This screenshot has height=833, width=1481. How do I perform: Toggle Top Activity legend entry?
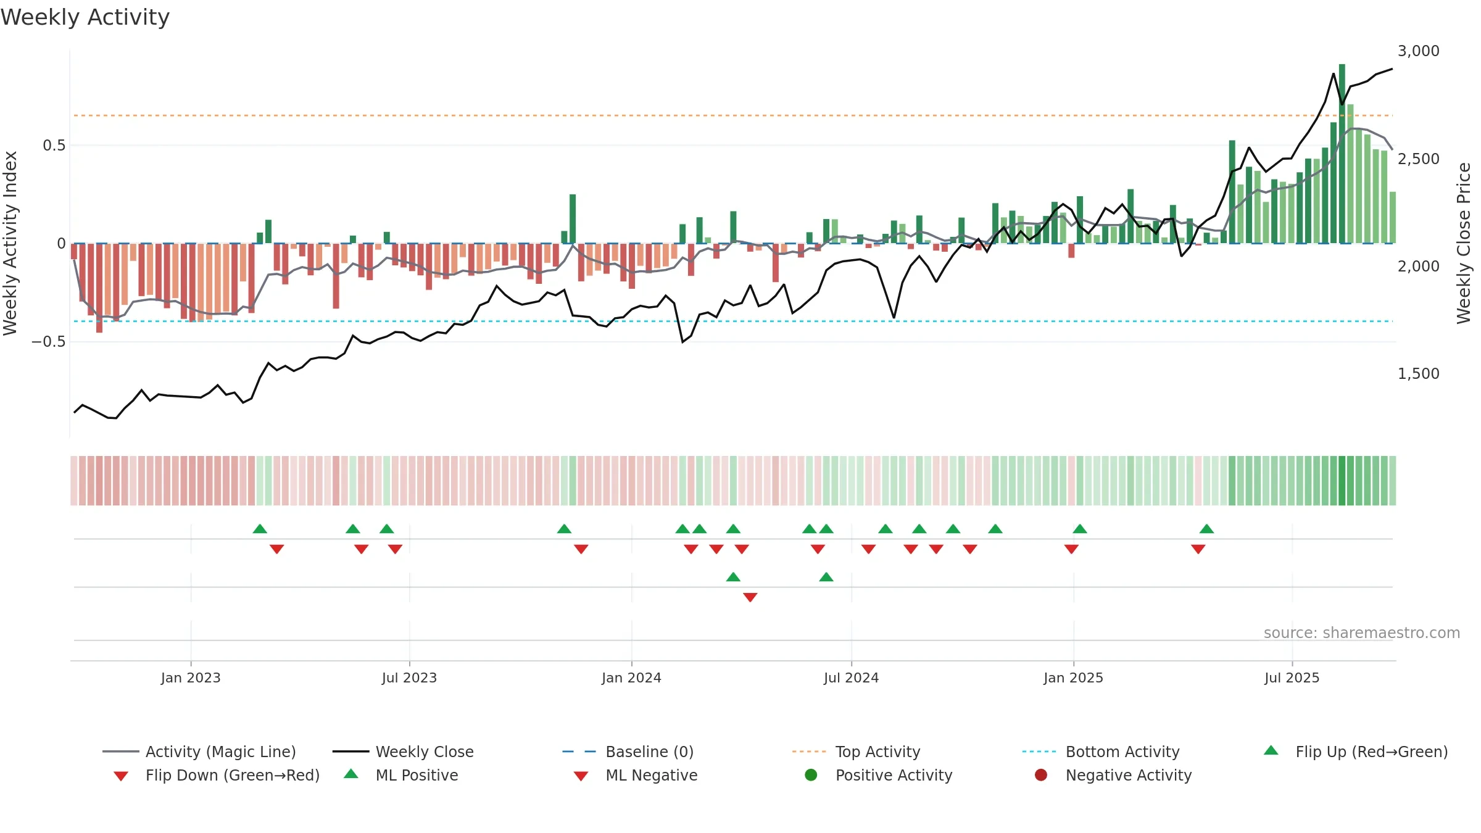(x=857, y=752)
